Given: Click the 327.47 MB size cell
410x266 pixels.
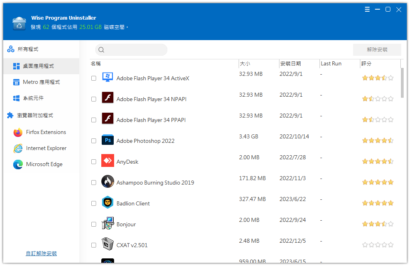Looking at the screenshot, I should pyautogui.click(x=252, y=199).
